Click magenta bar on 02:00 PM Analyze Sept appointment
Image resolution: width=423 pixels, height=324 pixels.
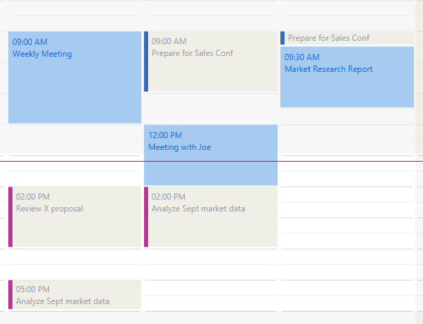(x=146, y=217)
